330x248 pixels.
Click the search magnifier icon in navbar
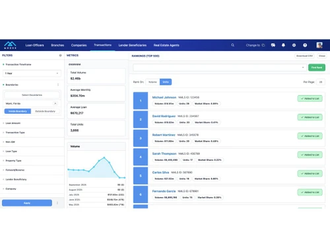(232, 45)
